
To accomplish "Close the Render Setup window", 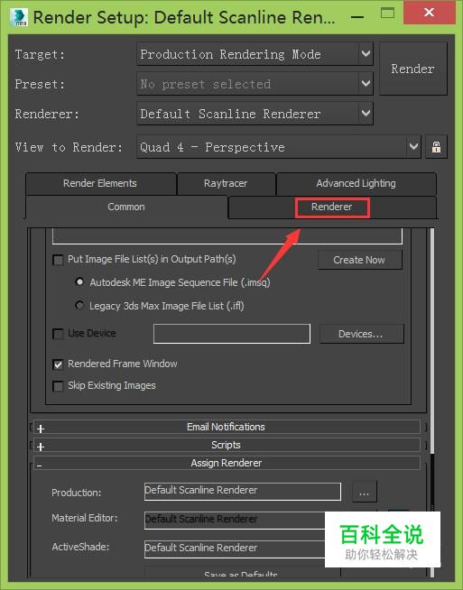I will pos(429,13).
